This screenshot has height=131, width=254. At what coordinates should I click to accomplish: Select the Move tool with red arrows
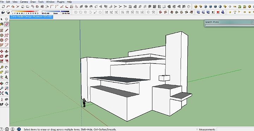[x=2, y=52]
